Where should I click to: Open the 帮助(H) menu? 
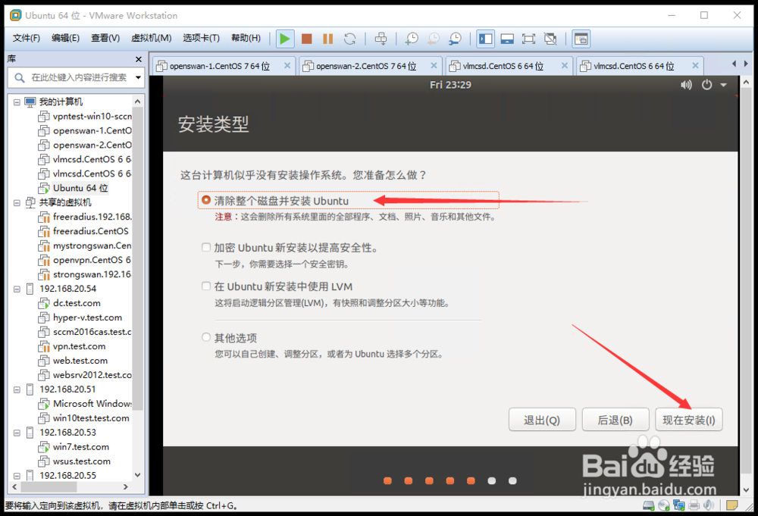tap(246, 38)
